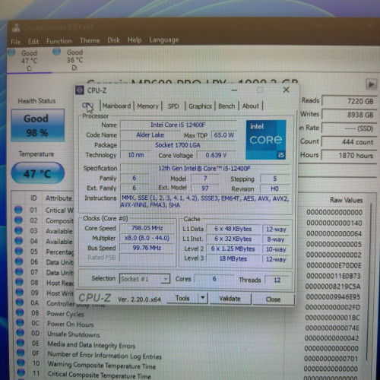
Task: Click the status circle for attribute 05
Action: (x=19, y=251)
